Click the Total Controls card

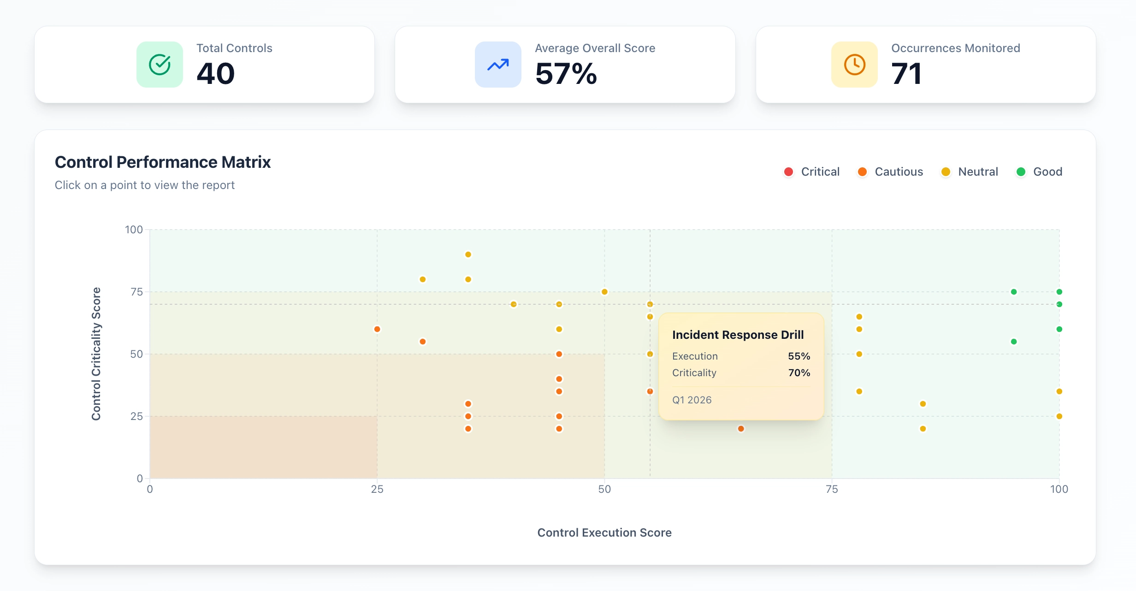point(206,65)
